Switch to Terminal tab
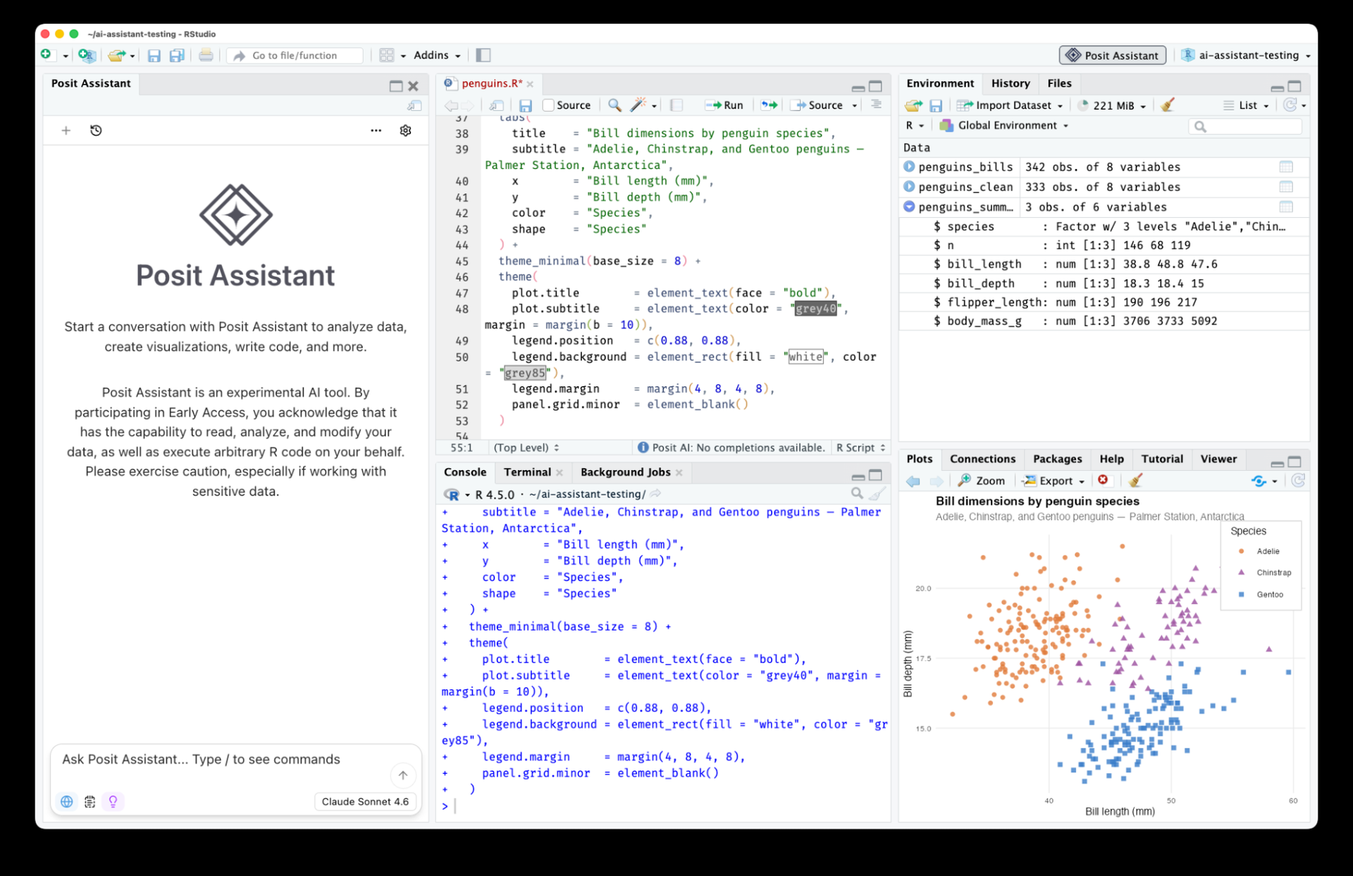Image resolution: width=1353 pixels, height=876 pixels. (x=527, y=472)
